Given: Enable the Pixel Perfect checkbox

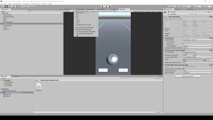Looking at the screenshot, I should pyautogui.click(x=183, y=42).
